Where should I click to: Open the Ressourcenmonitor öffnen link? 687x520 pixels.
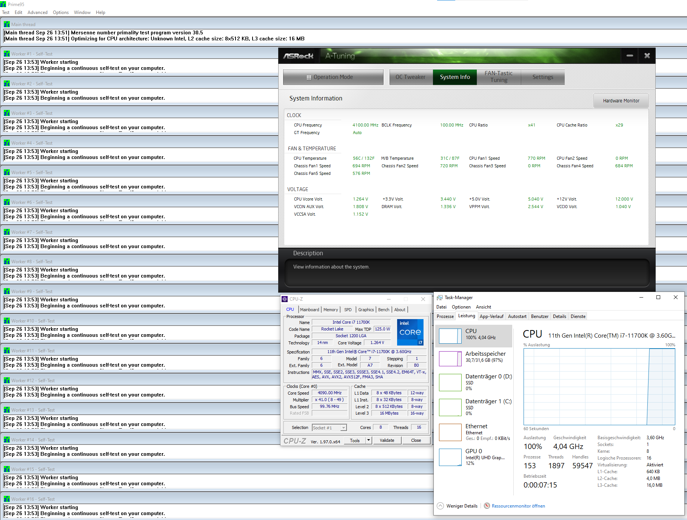518,506
